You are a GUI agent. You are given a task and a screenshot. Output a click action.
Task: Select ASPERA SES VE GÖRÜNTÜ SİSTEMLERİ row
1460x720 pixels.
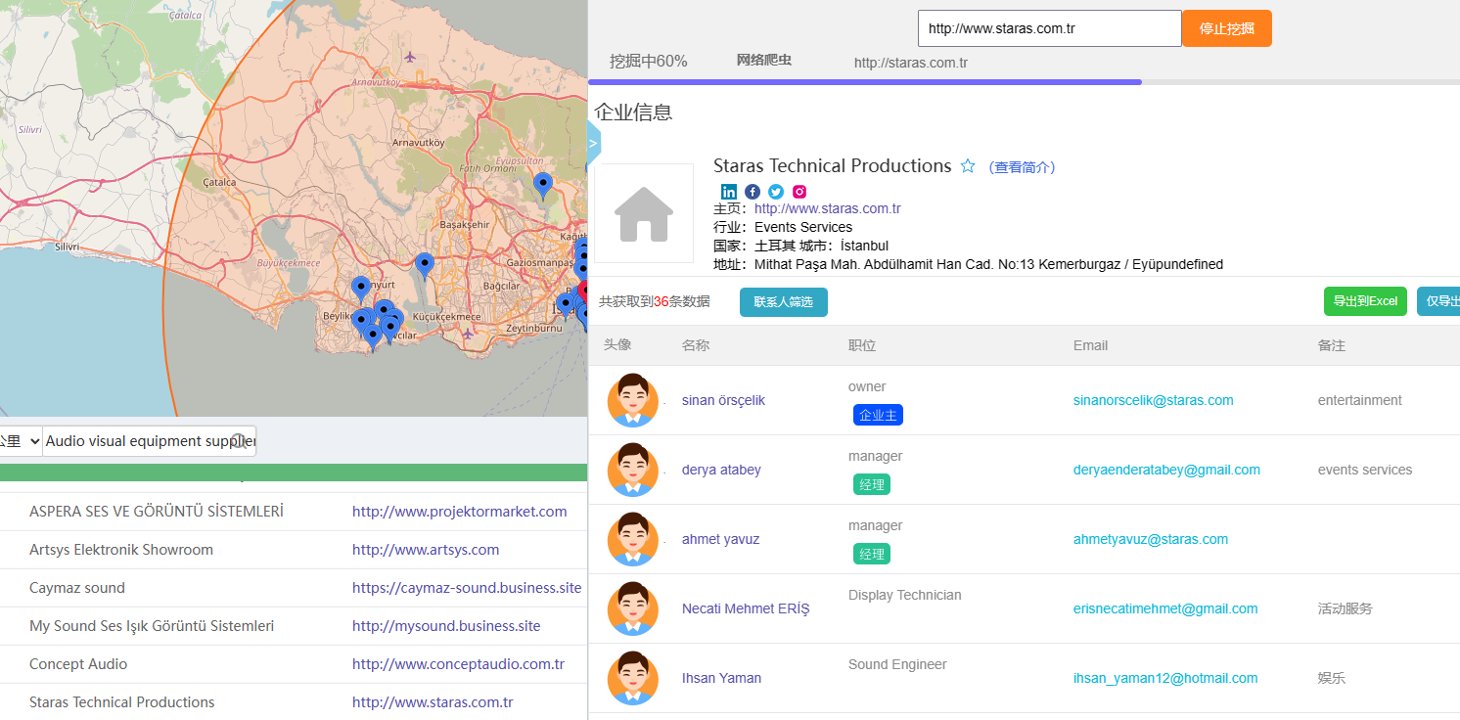[x=294, y=512]
